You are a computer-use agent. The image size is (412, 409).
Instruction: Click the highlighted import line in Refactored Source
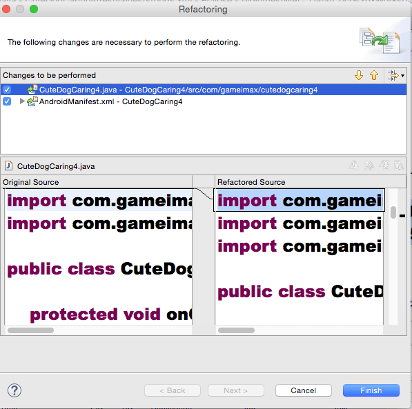pos(300,200)
